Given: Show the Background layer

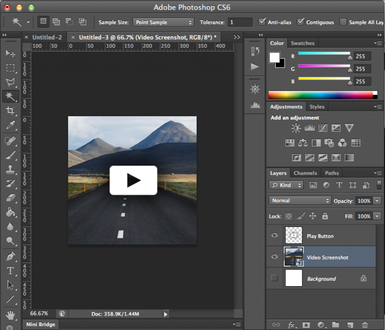Looking at the screenshot, I should [274, 278].
